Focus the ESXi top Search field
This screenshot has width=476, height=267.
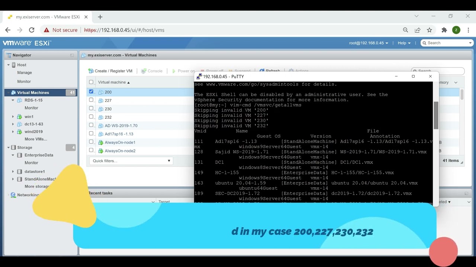click(x=447, y=43)
